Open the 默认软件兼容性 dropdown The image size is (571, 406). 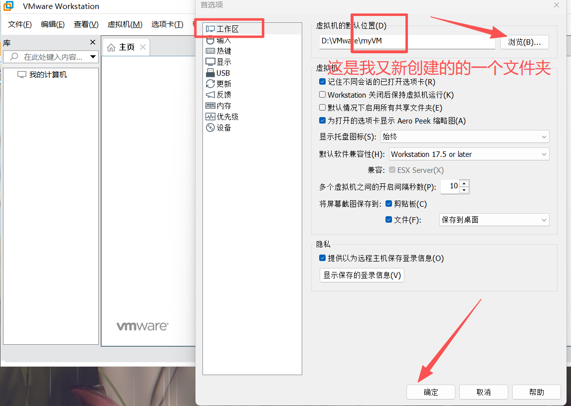[x=469, y=154]
